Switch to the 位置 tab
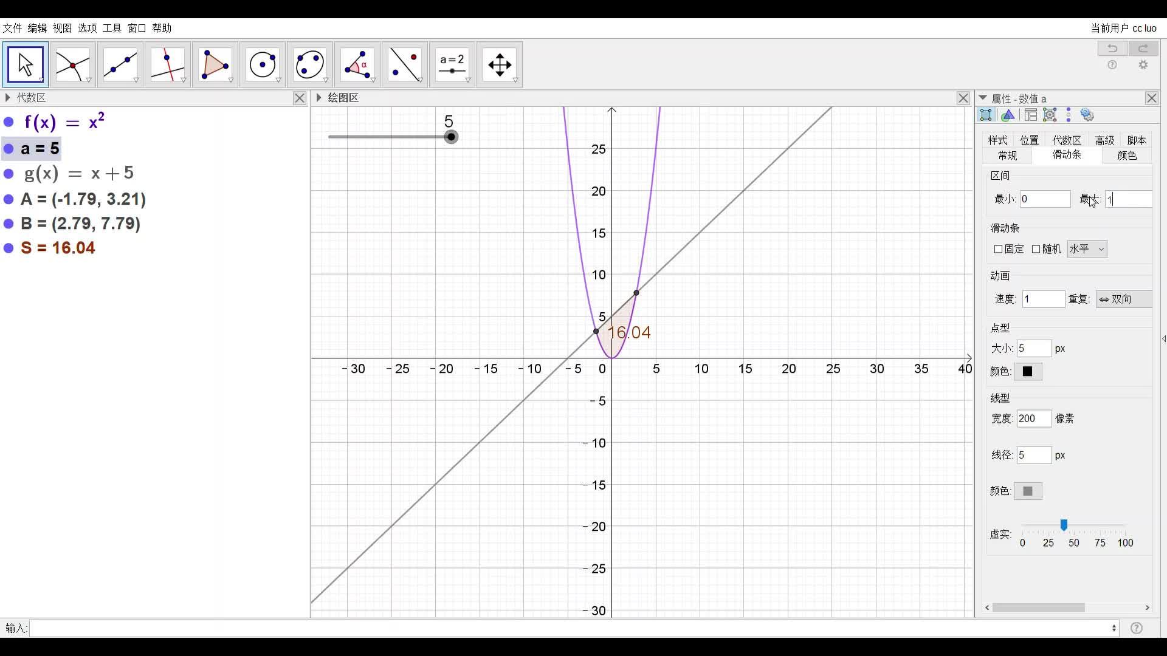 (1030, 140)
